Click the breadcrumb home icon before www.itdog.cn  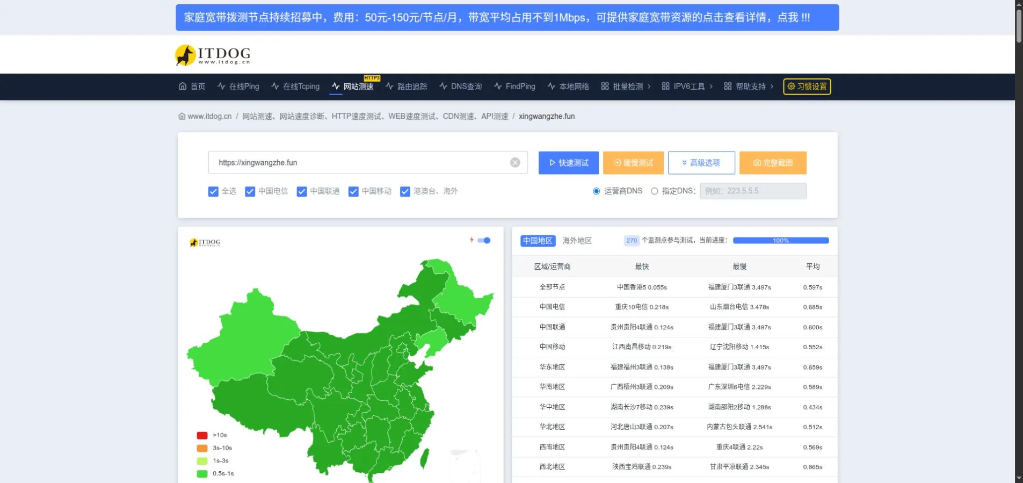[x=182, y=116]
